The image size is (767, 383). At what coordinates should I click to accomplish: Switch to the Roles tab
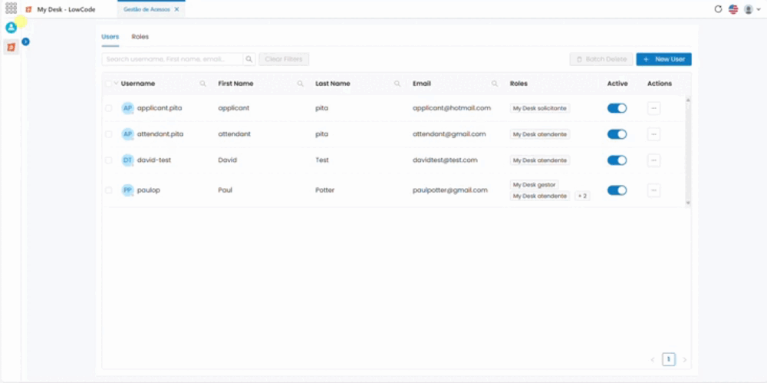(x=140, y=37)
